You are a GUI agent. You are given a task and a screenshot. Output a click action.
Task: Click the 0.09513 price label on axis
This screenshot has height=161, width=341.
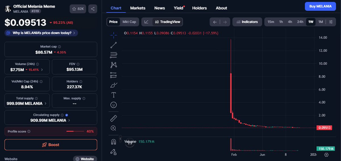pyautogui.click(x=324, y=128)
